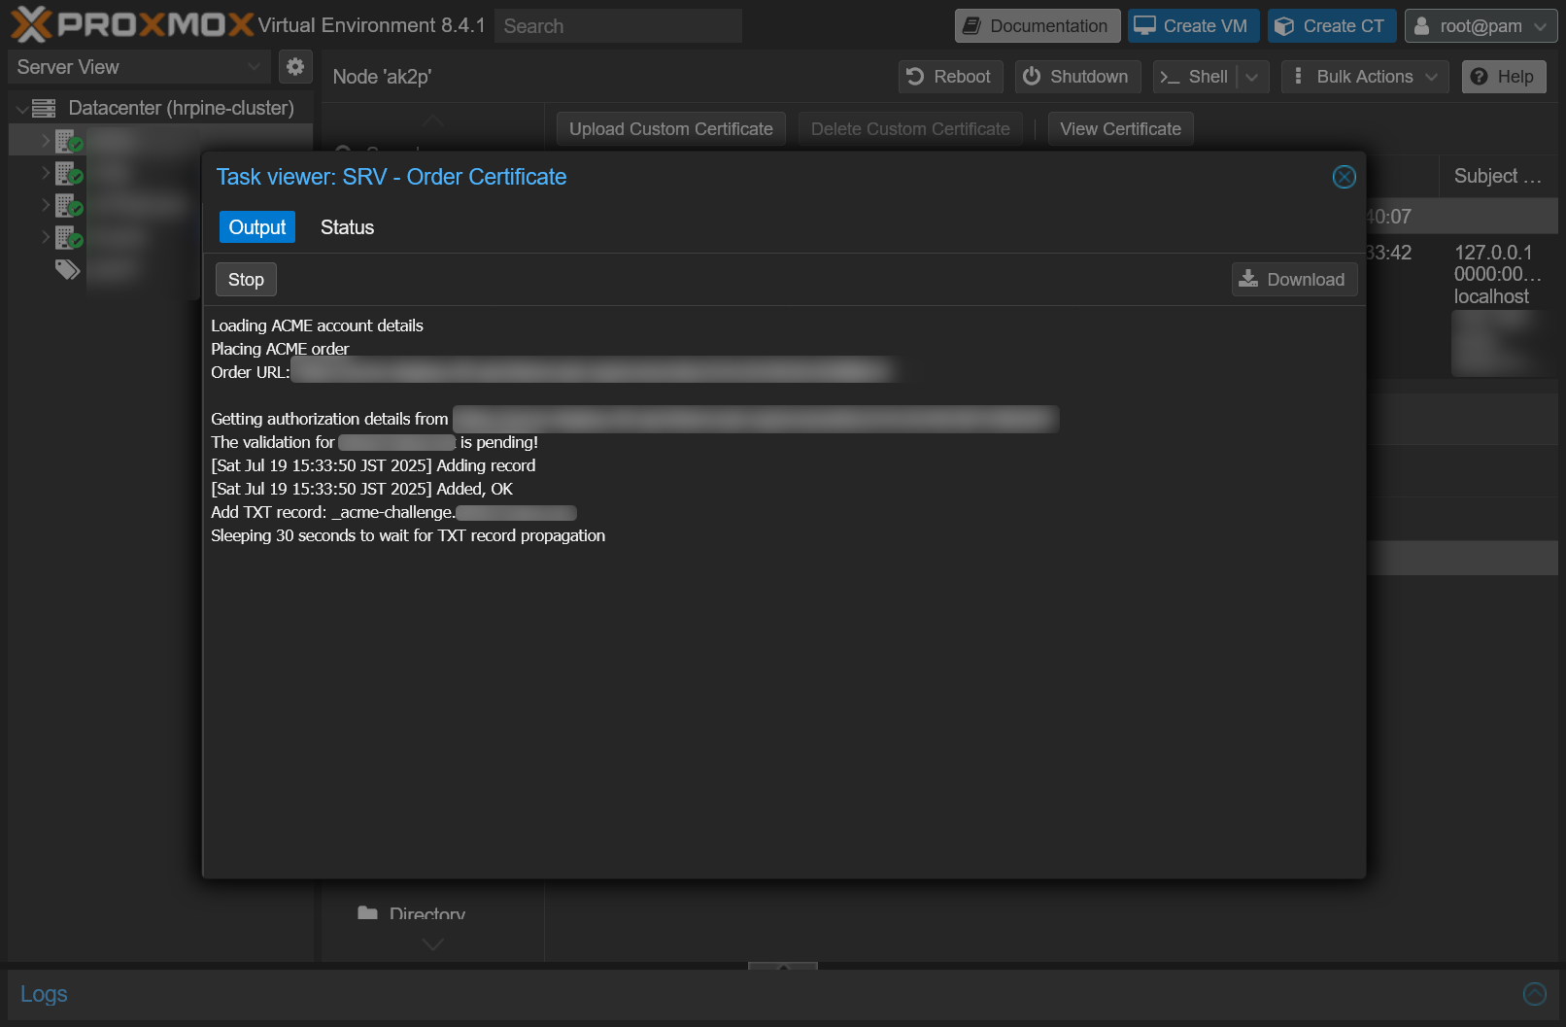Expand the Shell options arrow
This screenshot has width=1566, height=1027.
pyautogui.click(x=1252, y=77)
